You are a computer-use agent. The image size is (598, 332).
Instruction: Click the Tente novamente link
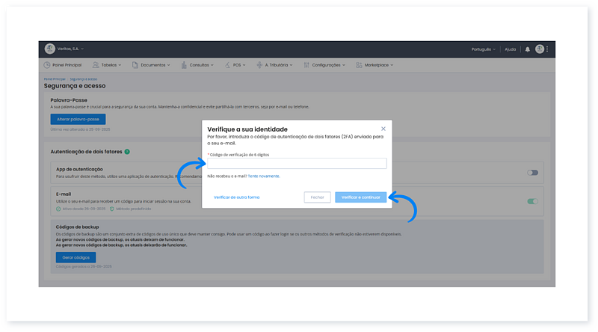[264, 176]
